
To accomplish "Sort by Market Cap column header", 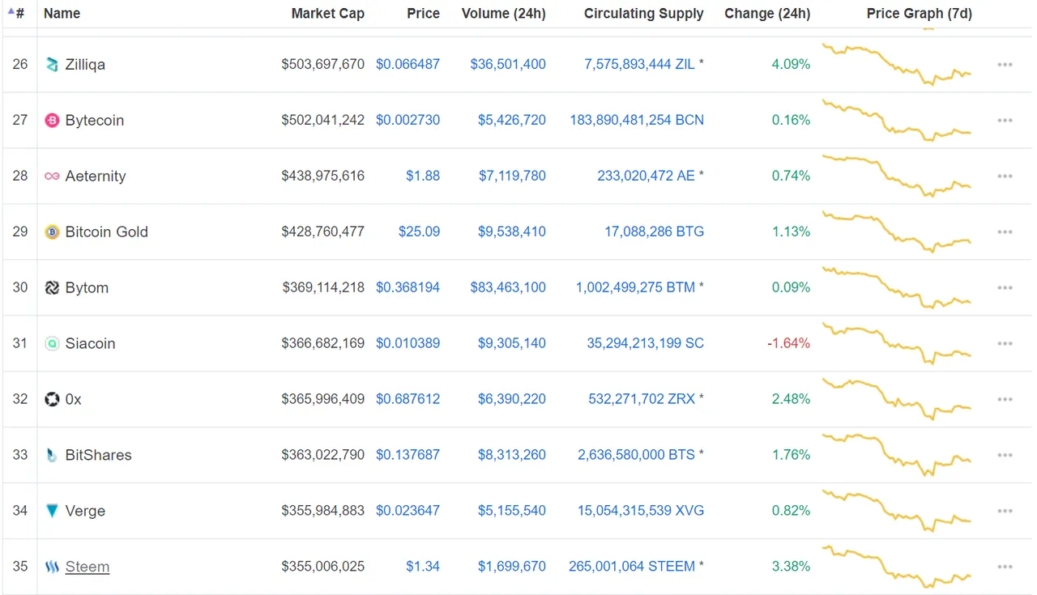I will tap(328, 14).
